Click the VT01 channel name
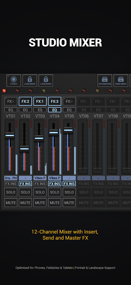The width and height of the screenshot is (131, 285). click(x=11, y=116)
